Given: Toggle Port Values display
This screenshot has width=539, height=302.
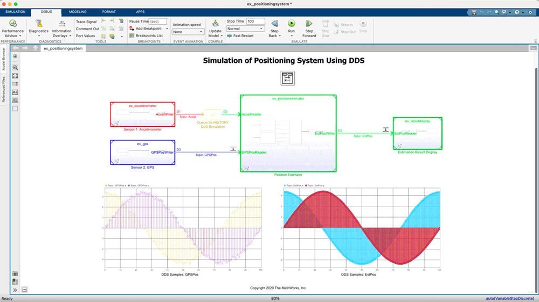Looking at the screenshot, I should pos(85,36).
